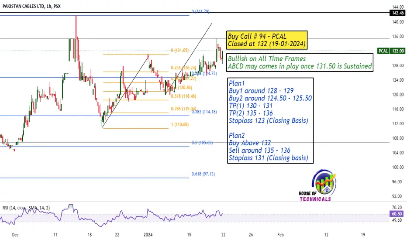This screenshot has width=407, height=240.
Task: Click the Plan2 heading text
Action: pyautogui.click(x=237, y=135)
